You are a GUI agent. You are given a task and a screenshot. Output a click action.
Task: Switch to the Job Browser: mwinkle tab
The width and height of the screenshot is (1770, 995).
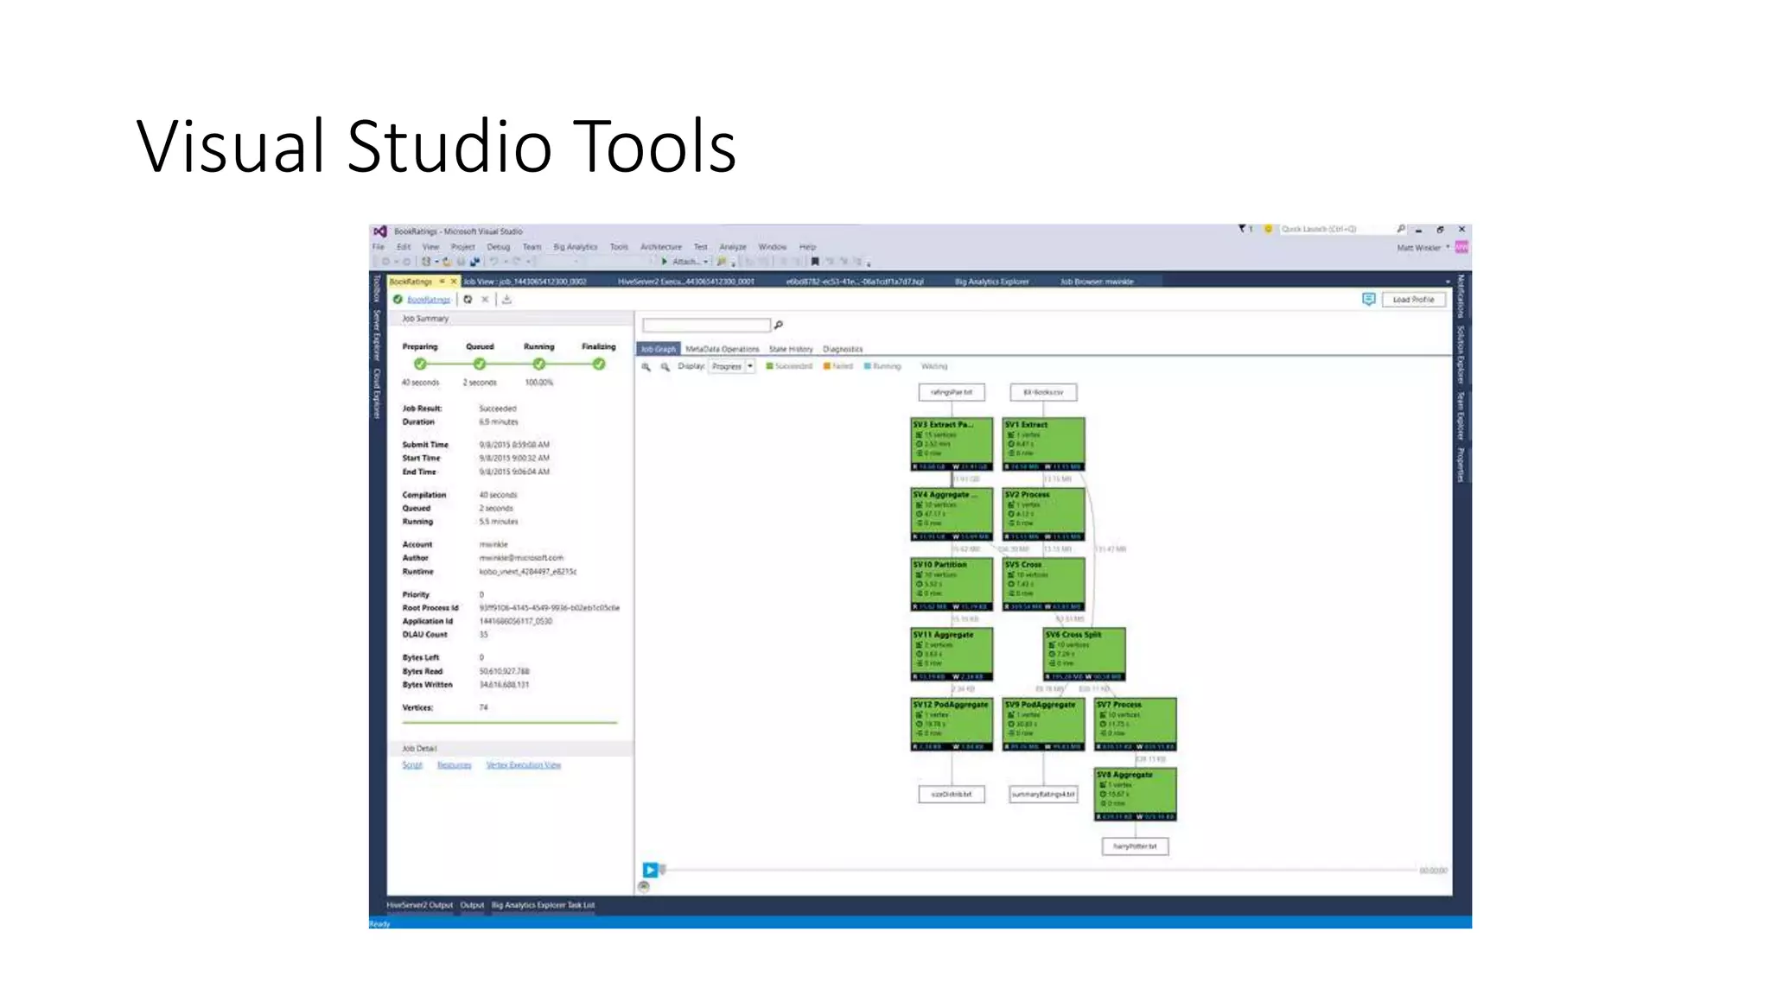click(1097, 282)
